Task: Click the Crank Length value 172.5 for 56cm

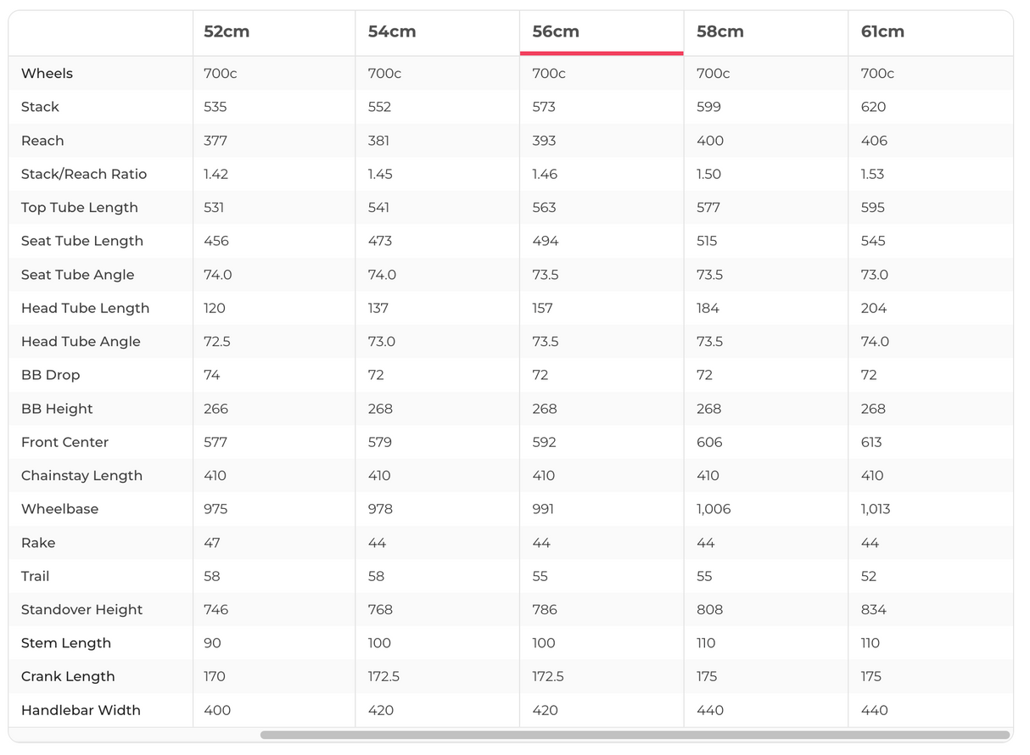Action: coord(548,677)
